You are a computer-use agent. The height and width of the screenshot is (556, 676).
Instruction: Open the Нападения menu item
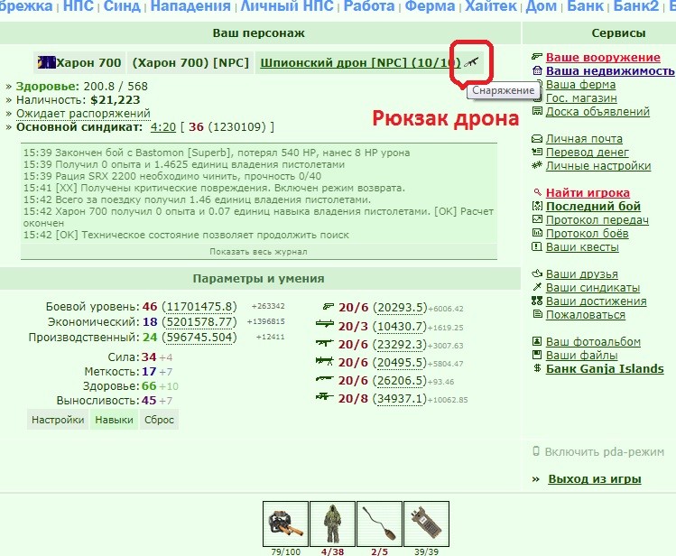coord(190,6)
